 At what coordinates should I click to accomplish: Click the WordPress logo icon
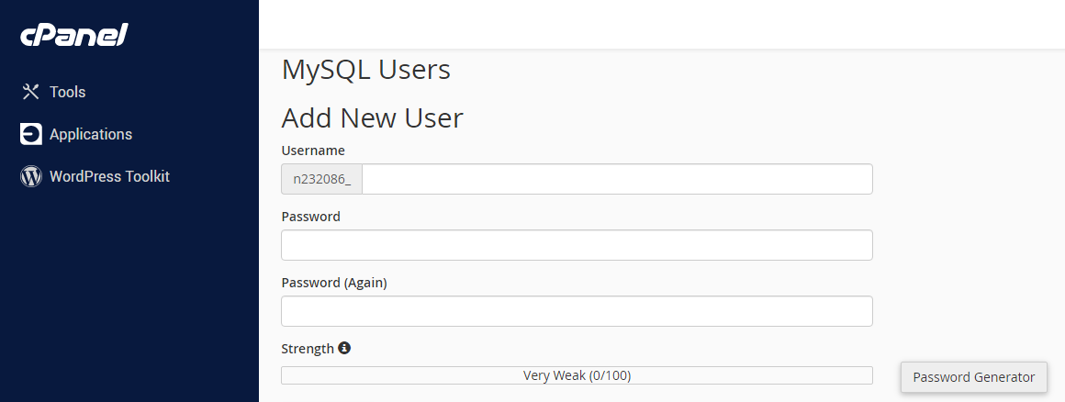[31, 176]
